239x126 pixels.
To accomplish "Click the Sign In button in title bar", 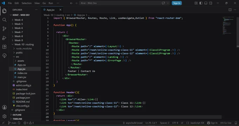I will point(177,3).
